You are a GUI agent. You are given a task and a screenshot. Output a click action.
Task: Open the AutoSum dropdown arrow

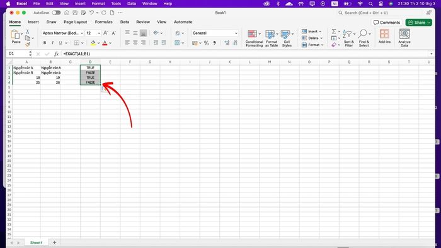(x=339, y=31)
